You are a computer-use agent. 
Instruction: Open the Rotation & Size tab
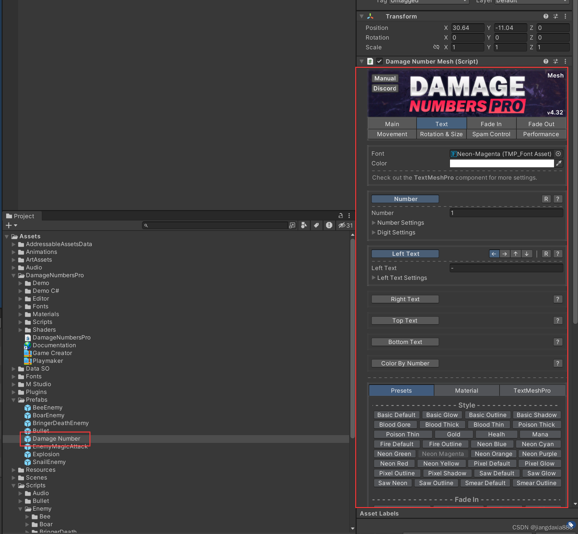tap(442, 134)
